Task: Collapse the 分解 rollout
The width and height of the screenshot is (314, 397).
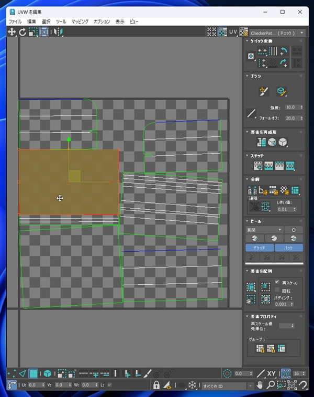Action: point(247,179)
